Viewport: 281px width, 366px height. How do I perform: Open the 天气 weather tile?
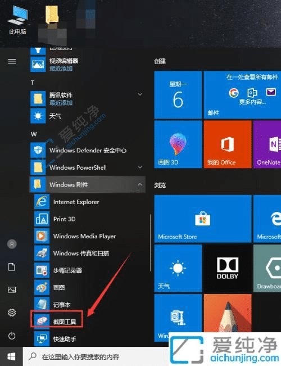click(178, 268)
